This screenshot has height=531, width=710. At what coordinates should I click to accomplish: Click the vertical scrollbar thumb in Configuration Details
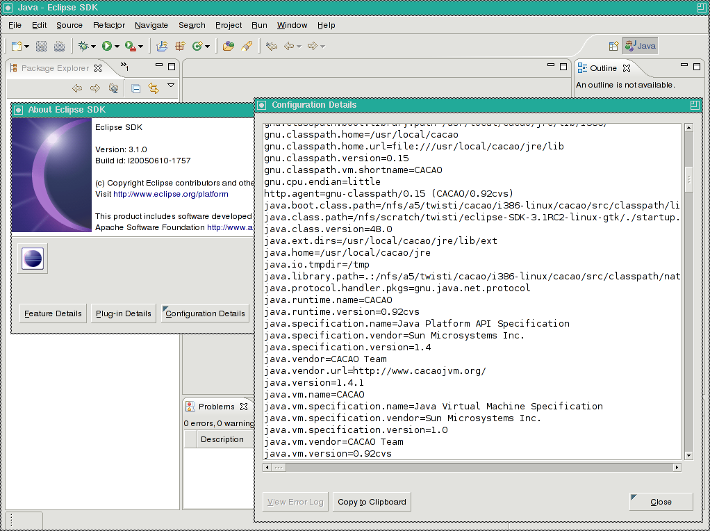click(688, 179)
